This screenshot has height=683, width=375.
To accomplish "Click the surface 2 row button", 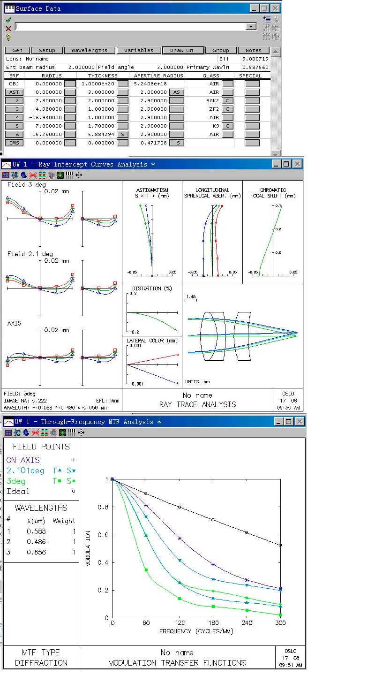I will [14, 100].
